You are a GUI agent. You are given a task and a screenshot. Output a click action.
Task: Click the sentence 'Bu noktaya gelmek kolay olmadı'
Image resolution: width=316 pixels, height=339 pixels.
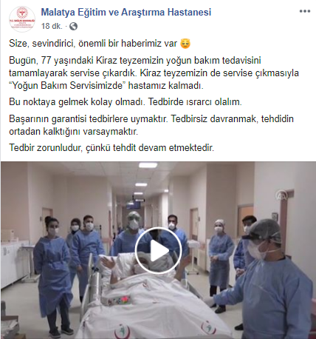[x=78, y=102]
